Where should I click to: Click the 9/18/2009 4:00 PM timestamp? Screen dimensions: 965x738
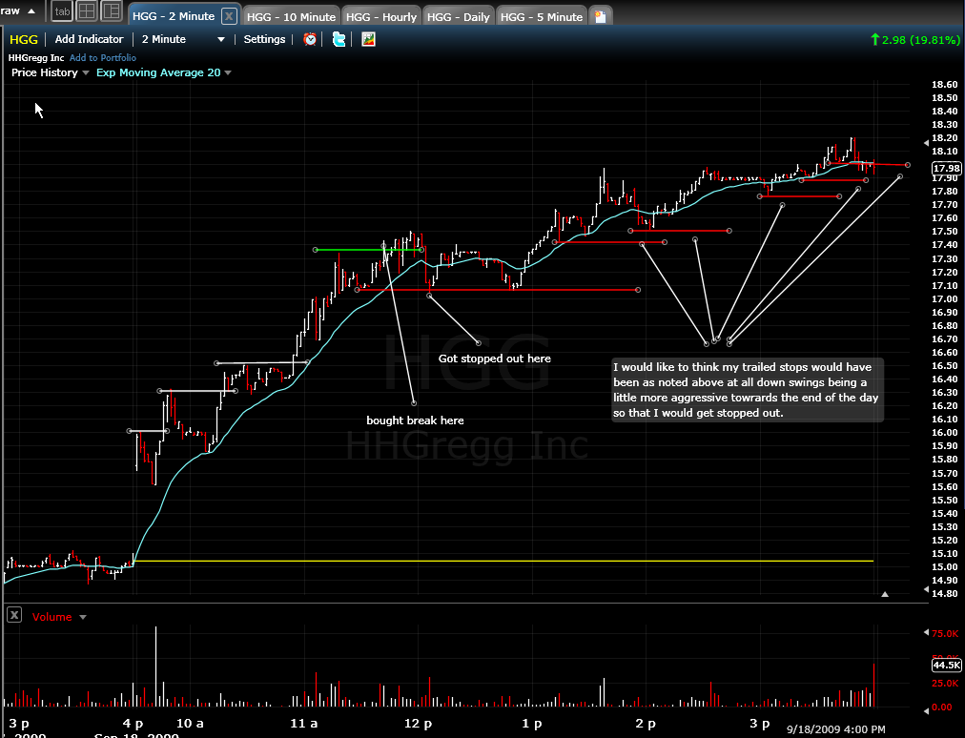click(x=835, y=728)
